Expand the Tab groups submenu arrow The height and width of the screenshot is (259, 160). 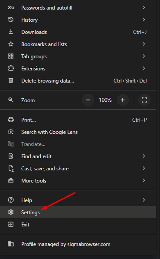coord(144,56)
